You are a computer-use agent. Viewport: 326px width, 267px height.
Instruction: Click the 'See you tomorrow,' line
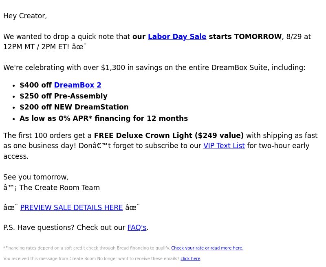pyautogui.click(x=36, y=177)
